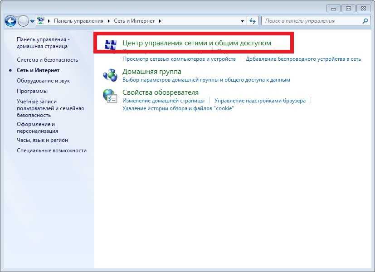Viewport: 375px width, 272px height.
Task: Click the Control Panel icon in address bar
Action: click(x=40, y=21)
